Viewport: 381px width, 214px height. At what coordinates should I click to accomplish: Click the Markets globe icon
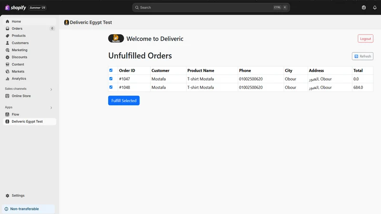coord(7,71)
